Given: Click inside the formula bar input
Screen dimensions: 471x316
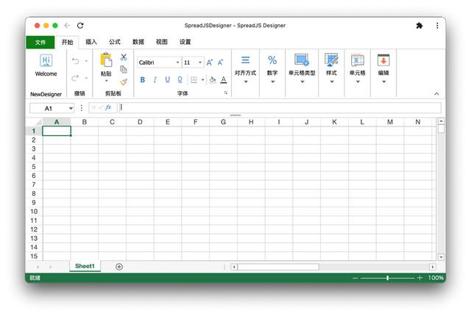Looking at the screenshot, I should (280, 107).
